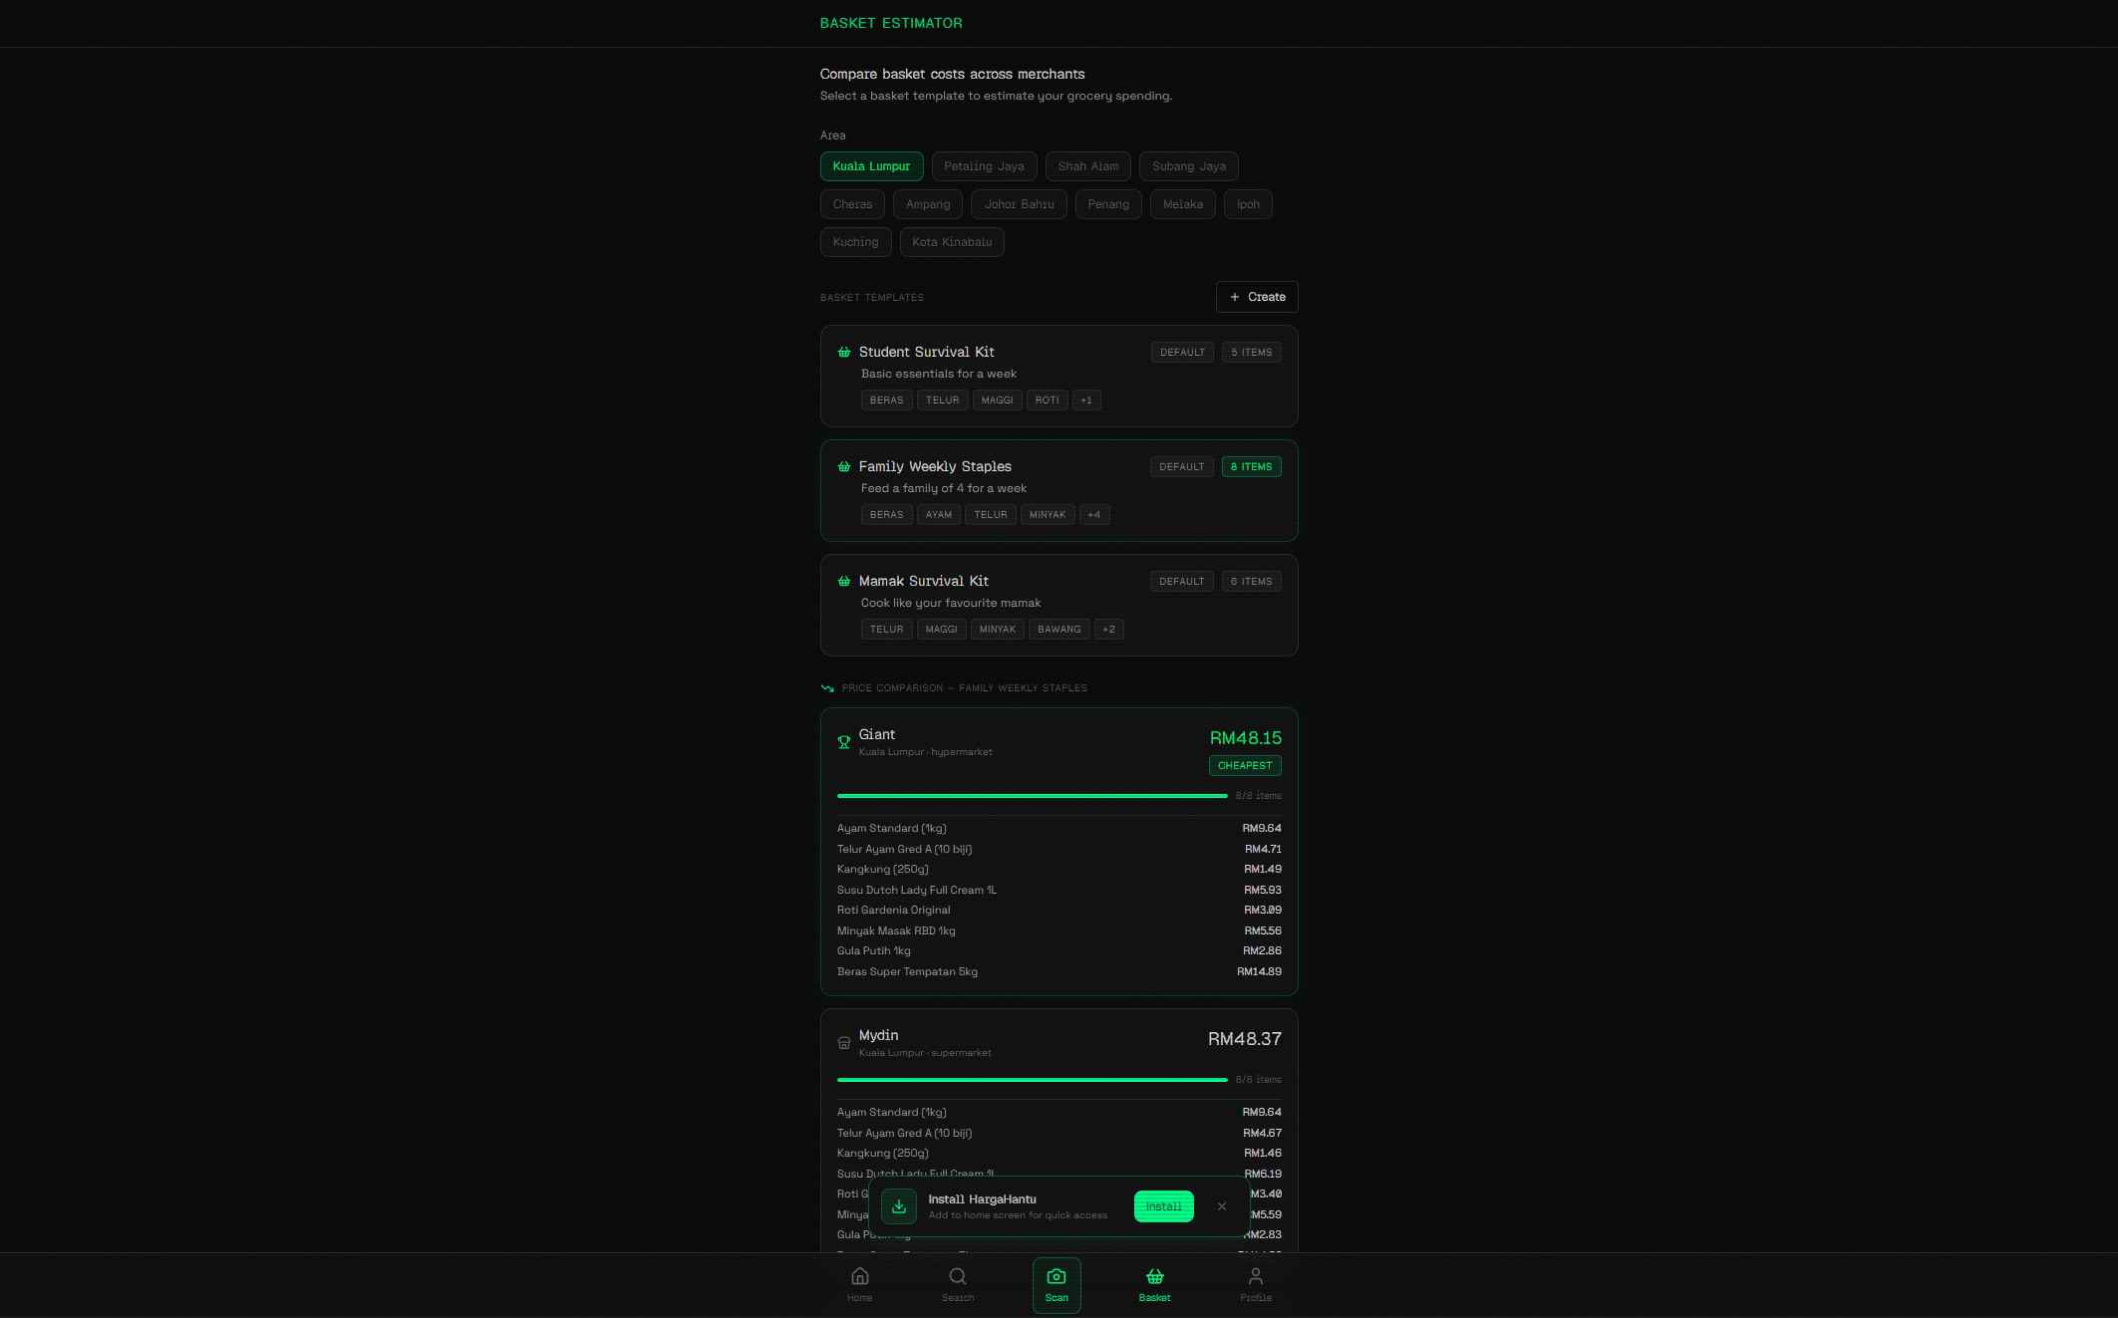Click the store icon beside Mydin
The height and width of the screenshot is (1318, 2118).
(844, 1043)
